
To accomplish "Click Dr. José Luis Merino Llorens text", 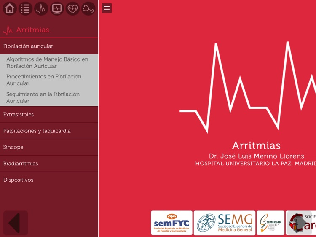I will click(x=256, y=156).
